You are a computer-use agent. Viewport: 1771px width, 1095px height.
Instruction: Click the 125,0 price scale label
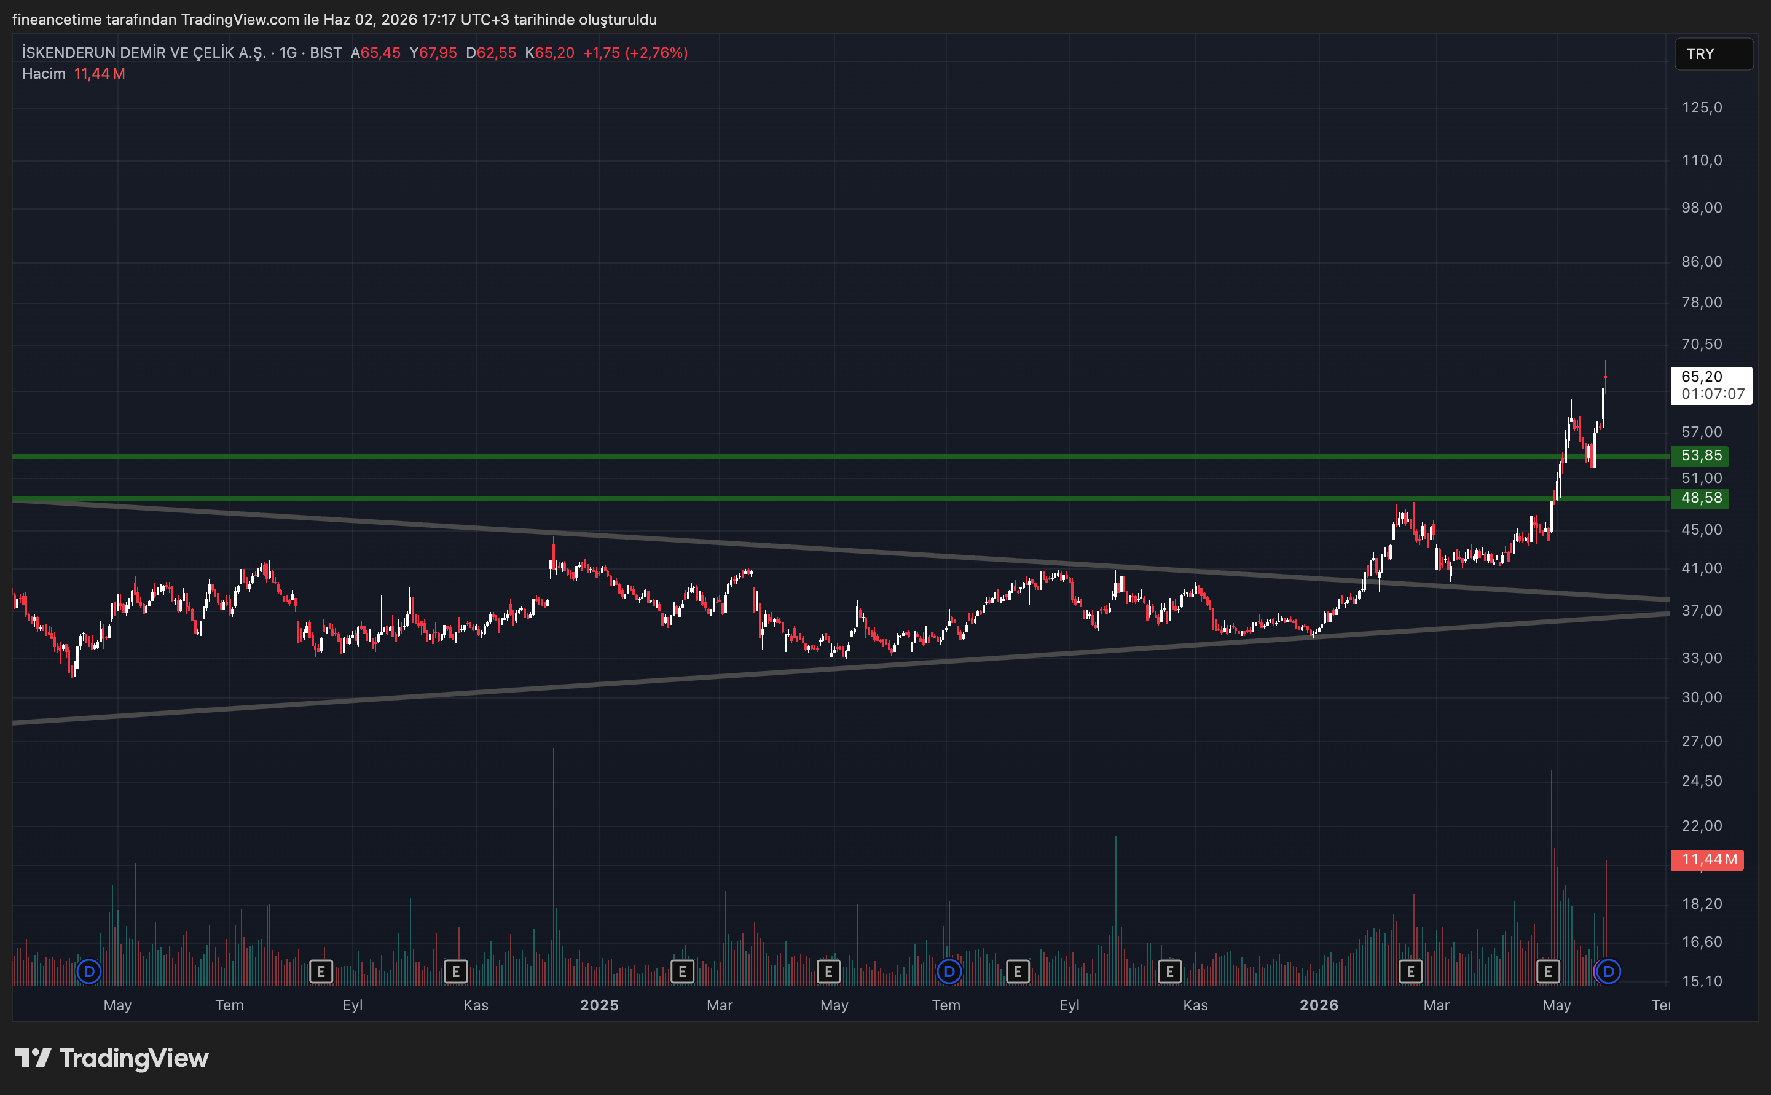(1702, 108)
